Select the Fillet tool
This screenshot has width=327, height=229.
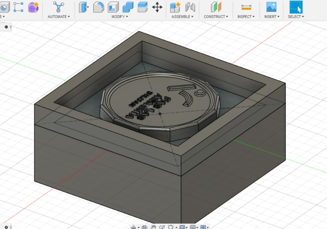[x=99, y=7]
